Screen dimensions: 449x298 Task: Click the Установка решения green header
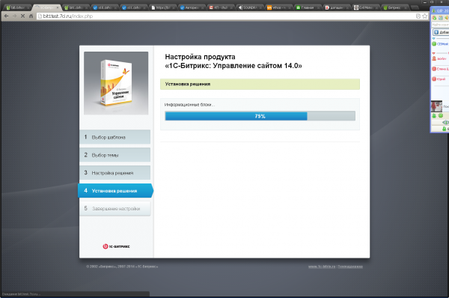click(260, 84)
